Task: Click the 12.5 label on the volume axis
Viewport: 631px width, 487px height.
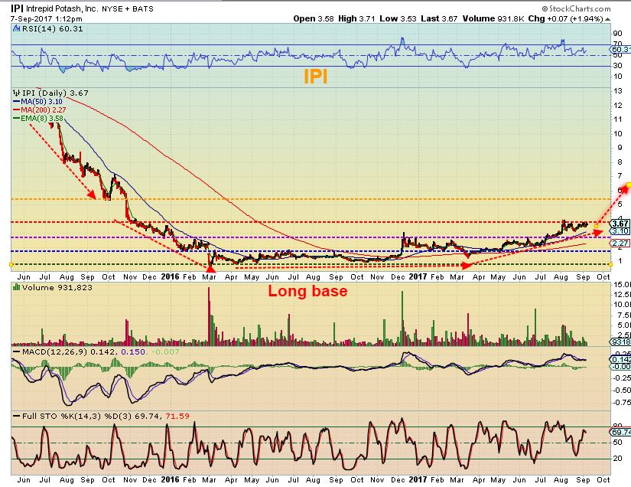Action: pyautogui.click(x=621, y=295)
